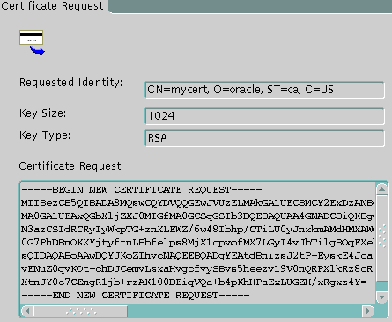
Task: Click the Key Size label
Action: (43, 113)
